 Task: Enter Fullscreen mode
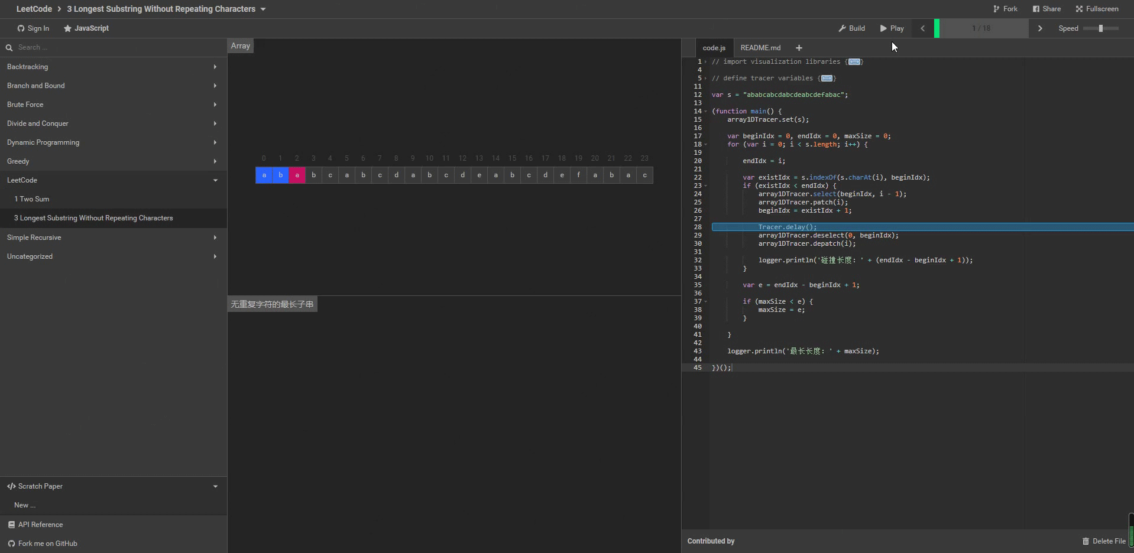click(1097, 9)
